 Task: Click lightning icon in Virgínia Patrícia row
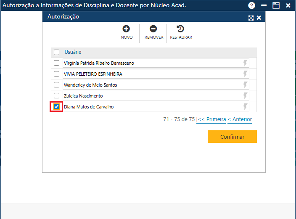(x=246, y=63)
